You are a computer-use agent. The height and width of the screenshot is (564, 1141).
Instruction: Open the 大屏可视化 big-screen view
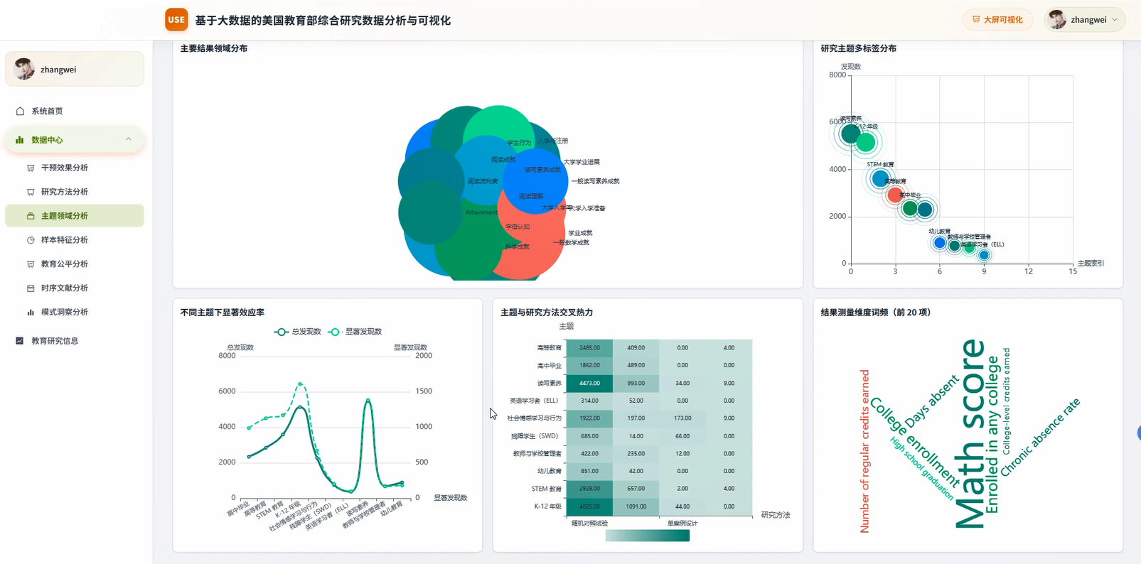(x=997, y=20)
